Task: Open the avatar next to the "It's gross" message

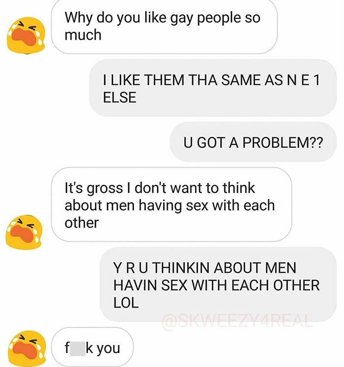Action: [24, 232]
